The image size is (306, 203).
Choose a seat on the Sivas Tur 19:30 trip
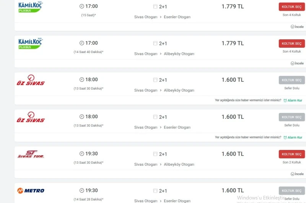pos(291,154)
